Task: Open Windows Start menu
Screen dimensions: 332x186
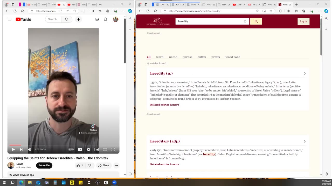Action: [4, 183]
